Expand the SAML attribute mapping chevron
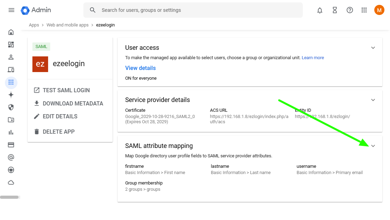 coord(373,146)
